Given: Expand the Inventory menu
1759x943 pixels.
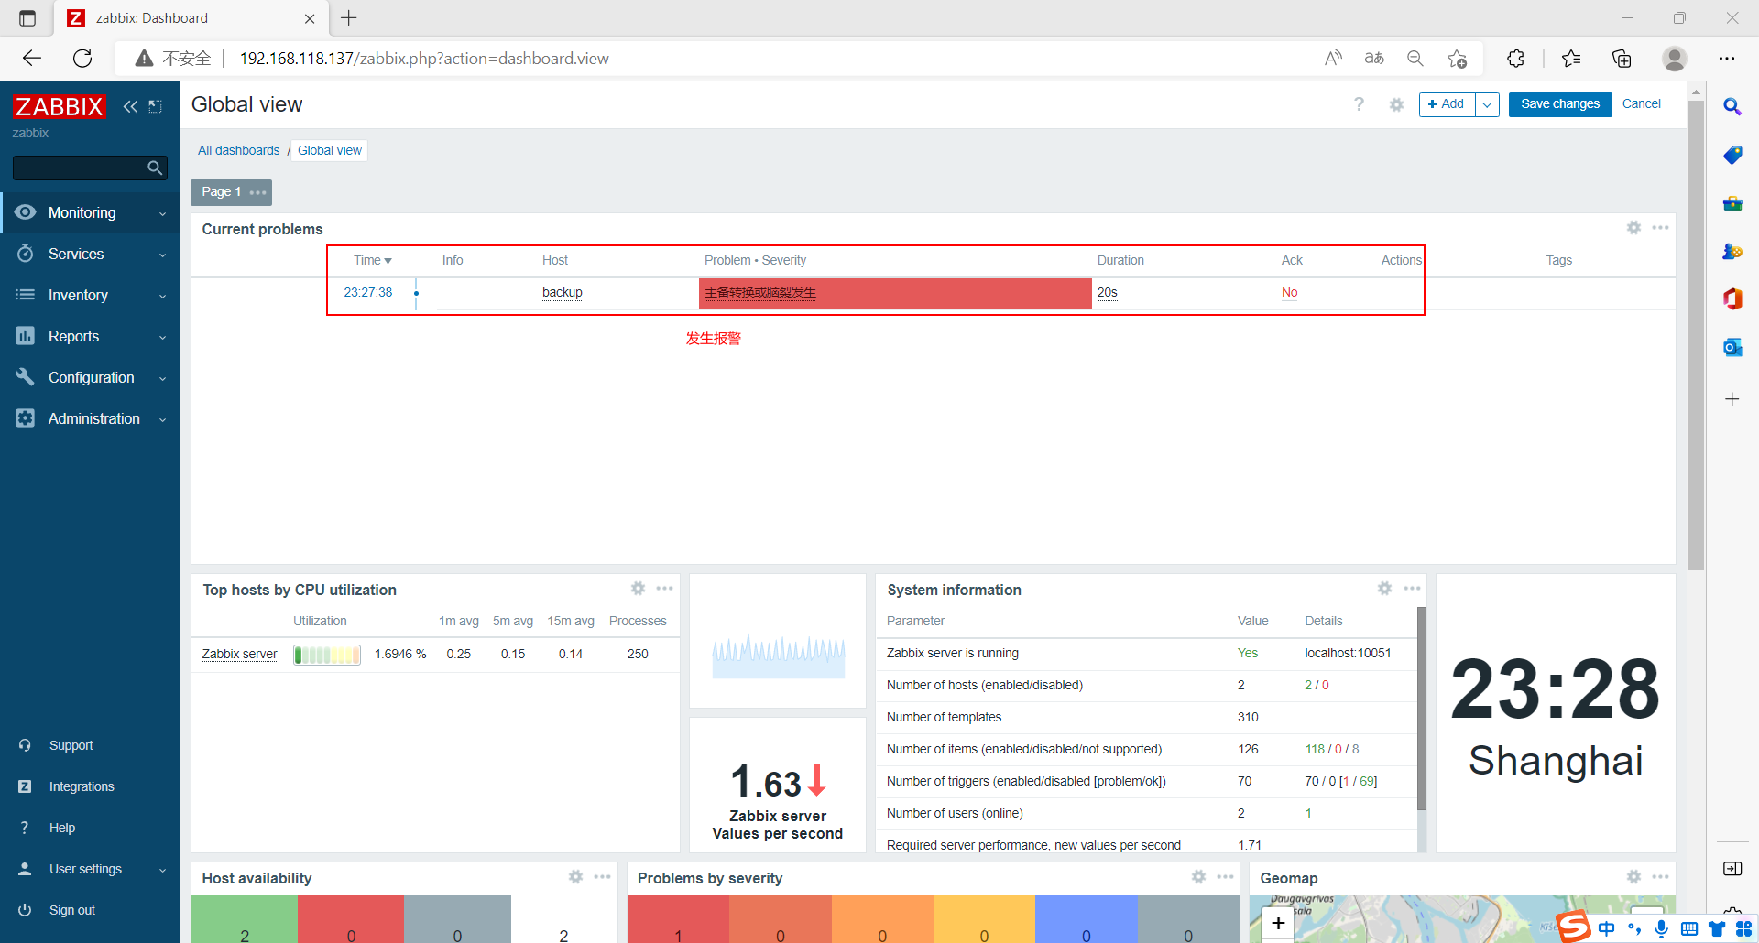Looking at the screenshot, I should 91,295.
